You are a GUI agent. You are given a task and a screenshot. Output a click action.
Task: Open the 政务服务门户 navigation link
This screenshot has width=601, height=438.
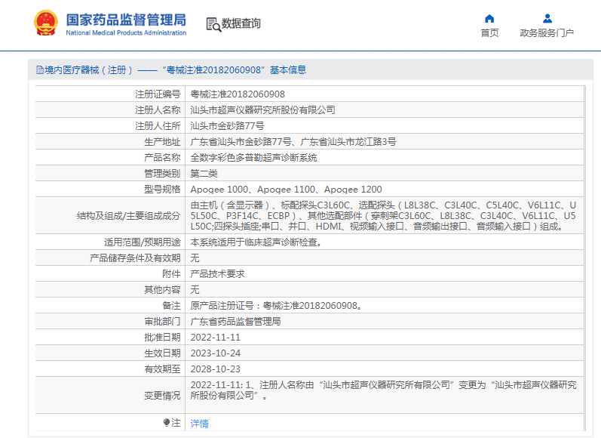coord(547,33)
